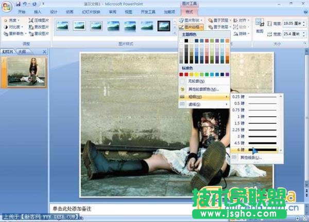309x222 pixels.
Task: Click the Undo icon in quick access toolbar
Action: 25,4
